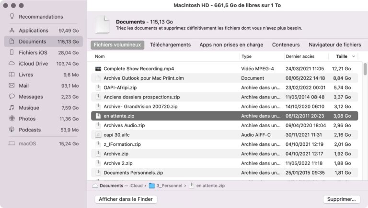Sort by Taille column chevron
Viewport: 368px width, 208px height.
click(x=354, y=56)
